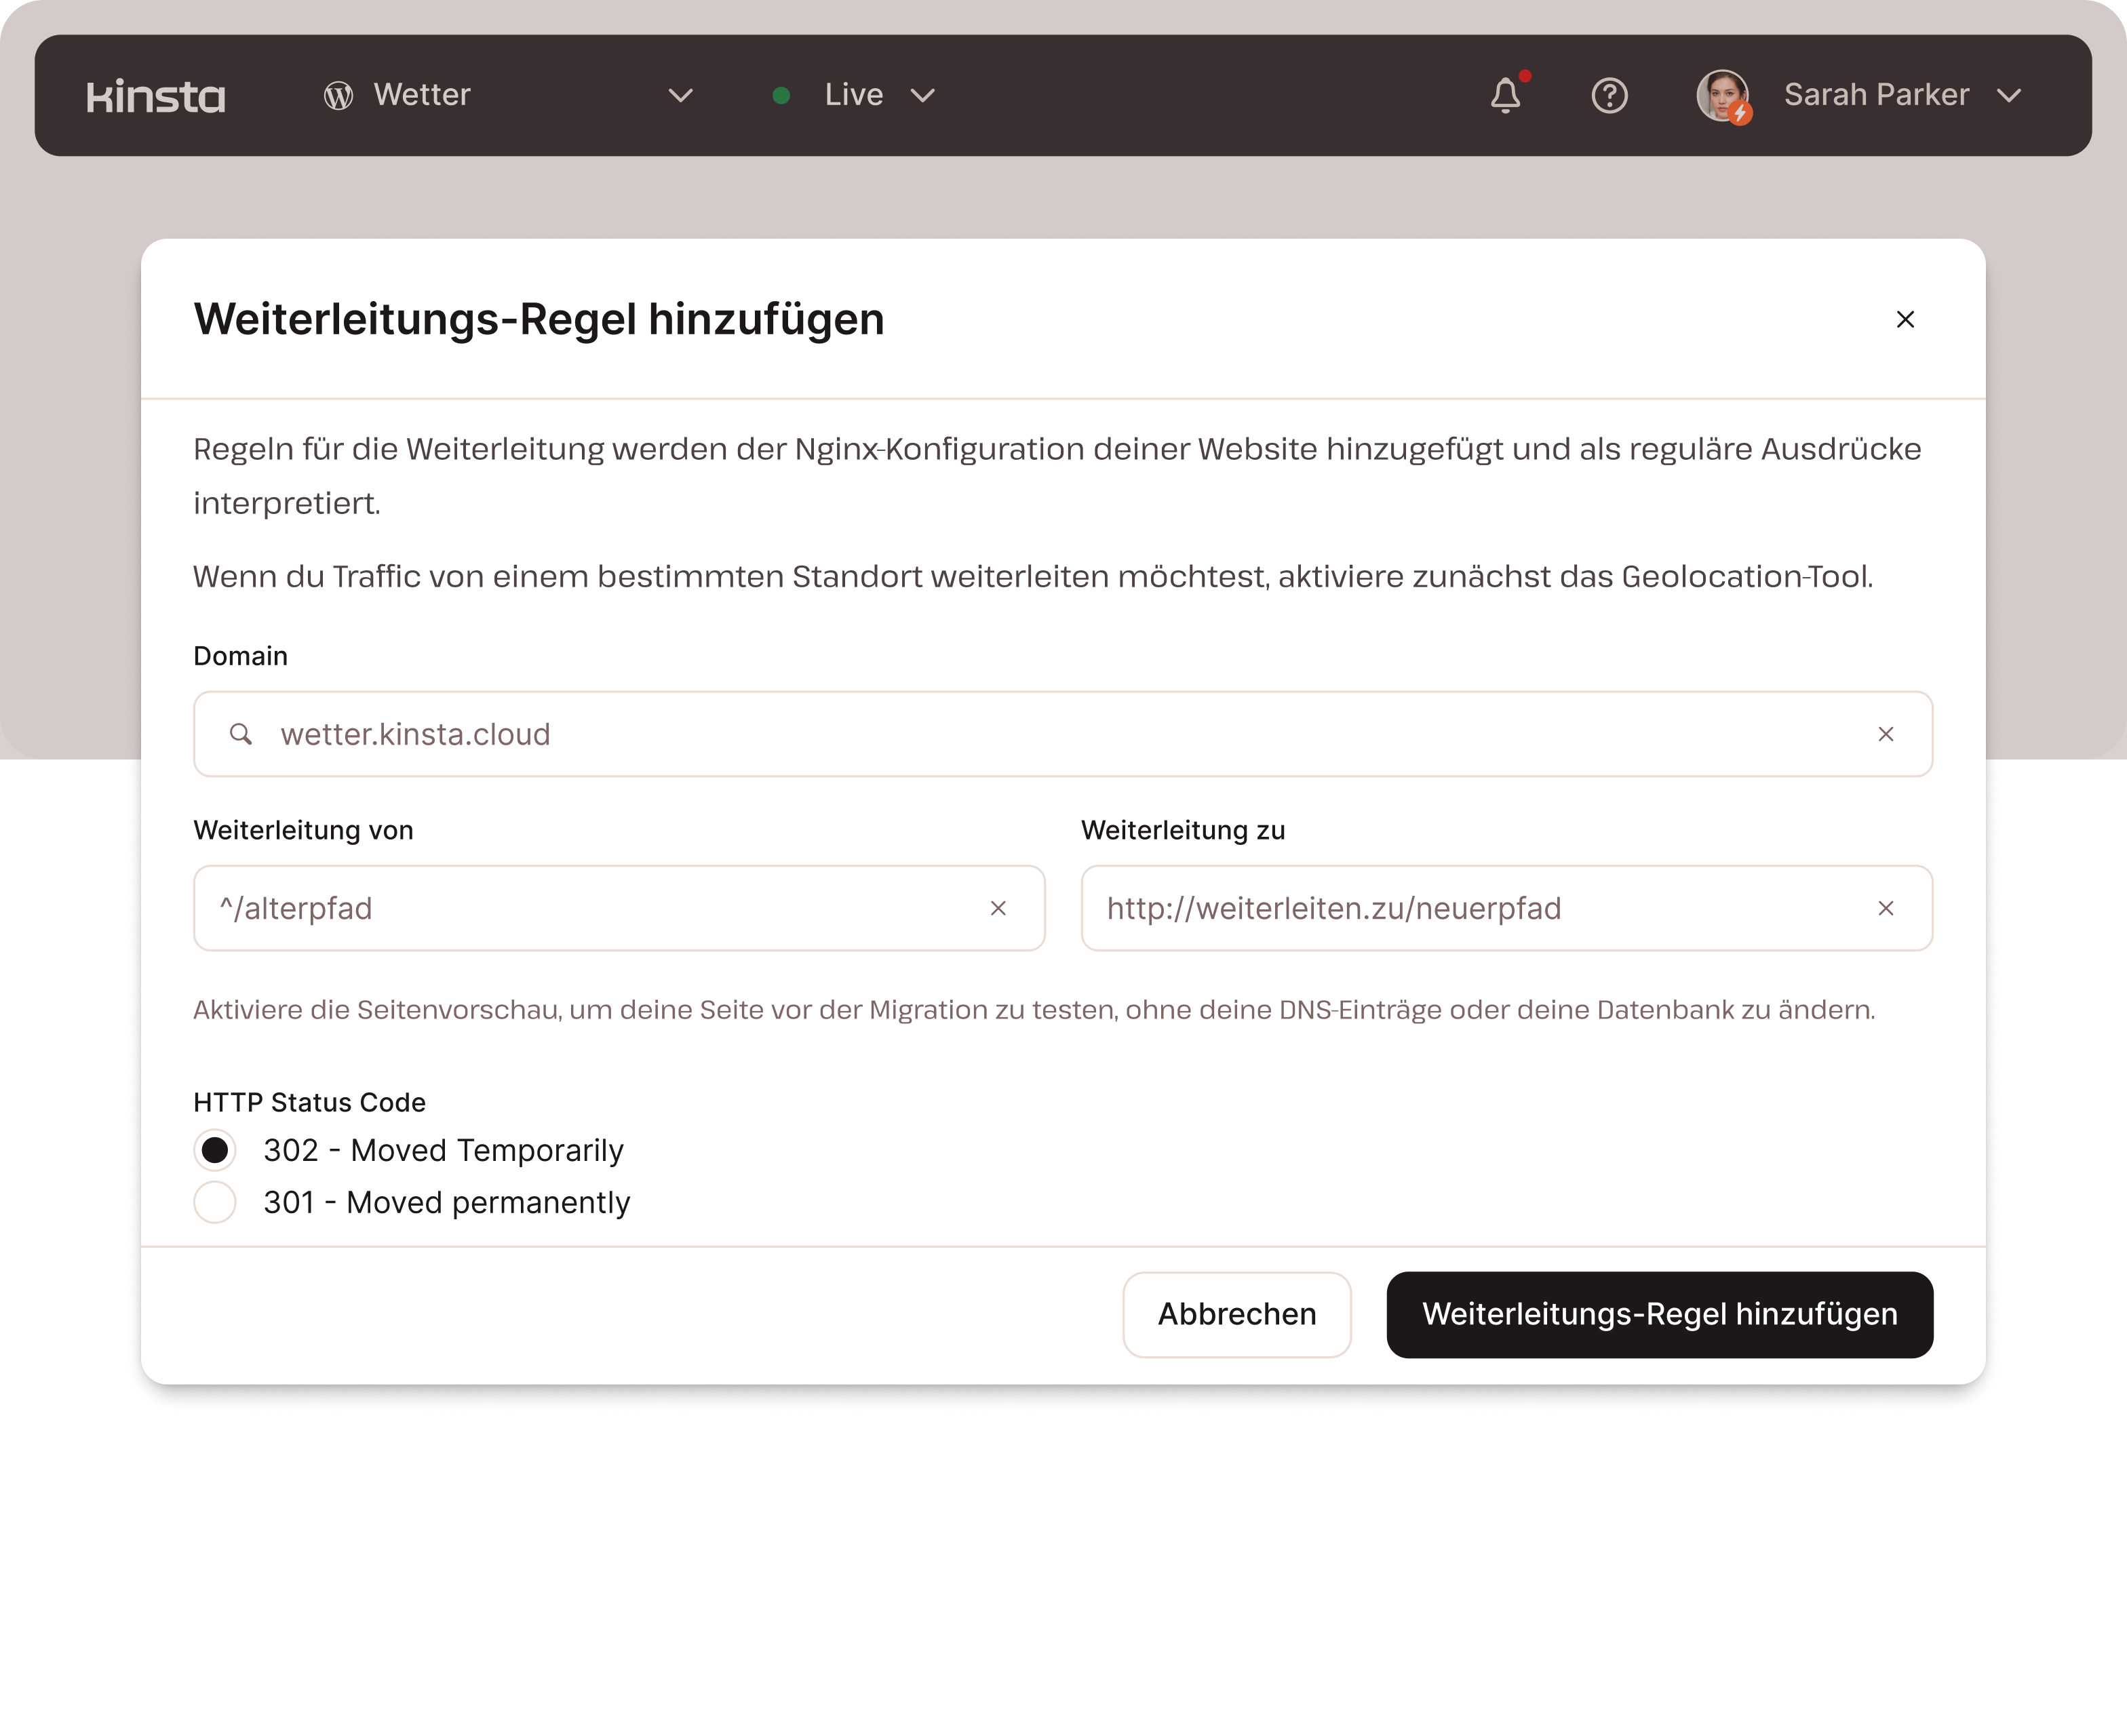Image resolution: width=2127 pixels, height=1736 pixels.
Task: Open the notifications bell
Action: click(x=1505, y=96)
